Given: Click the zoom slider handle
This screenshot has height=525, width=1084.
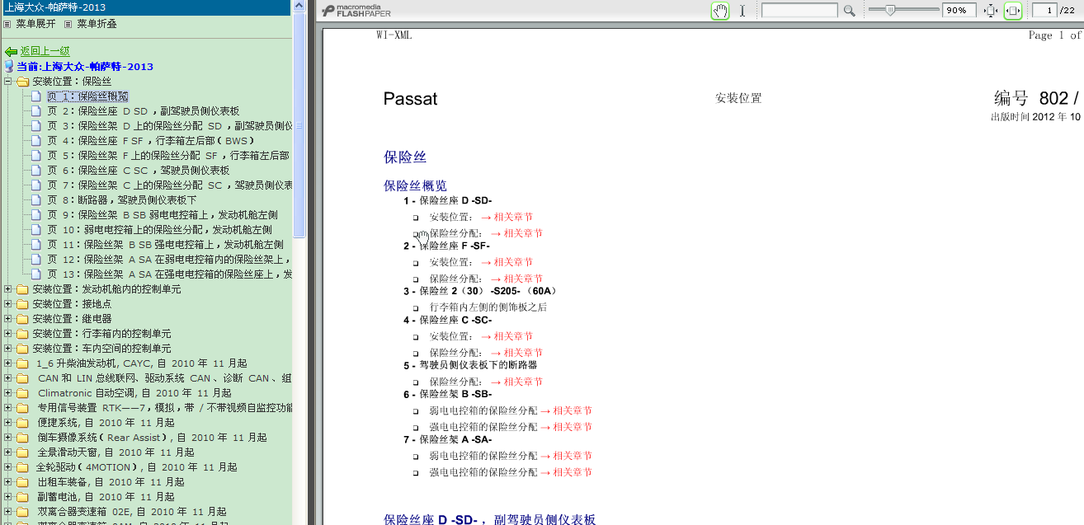Looking at the screenshot, I should click(890, 10).
